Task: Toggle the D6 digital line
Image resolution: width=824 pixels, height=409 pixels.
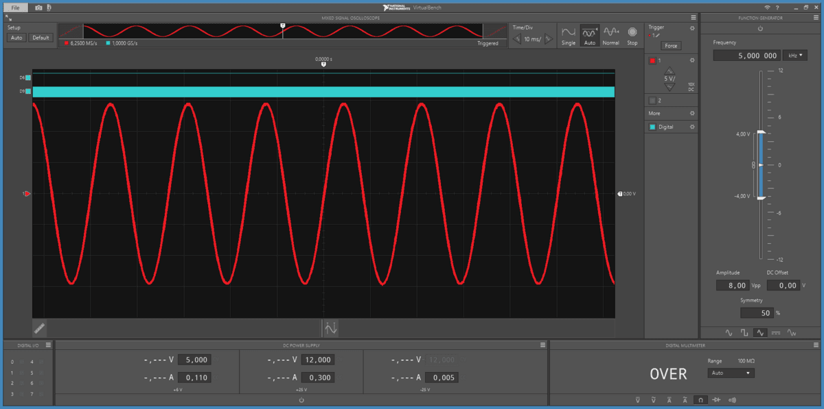Action: pos(27,78)
